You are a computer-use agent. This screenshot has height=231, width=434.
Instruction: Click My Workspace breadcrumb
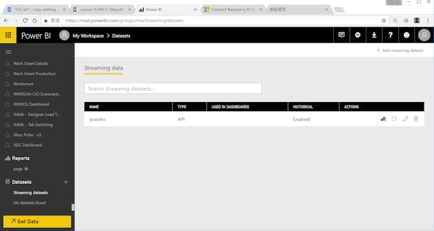88,36
